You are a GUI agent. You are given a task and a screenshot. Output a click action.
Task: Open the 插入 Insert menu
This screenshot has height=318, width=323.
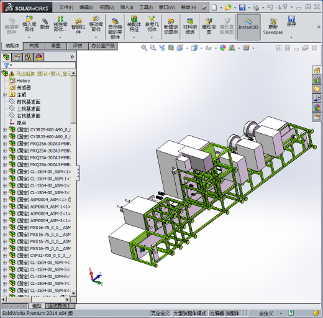[x=127, y=7]
